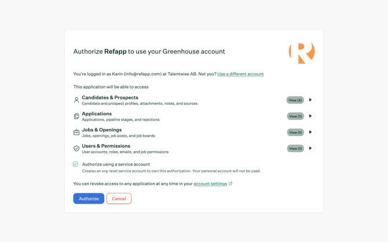Click 'This application will be able to access' text
The width and height of the screenshot is (388, 242).
(111, 87)
